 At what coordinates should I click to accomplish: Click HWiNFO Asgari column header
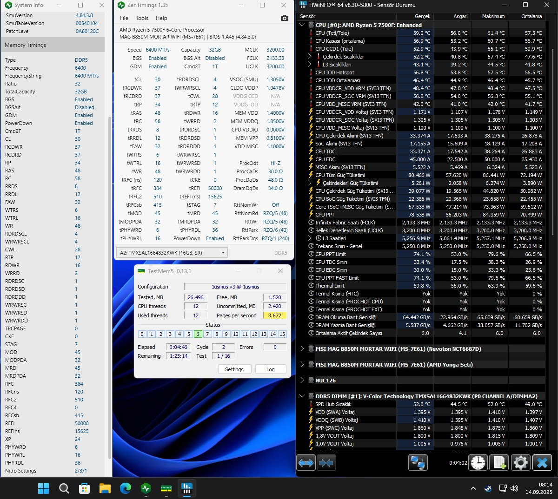(x=452, y=16)
